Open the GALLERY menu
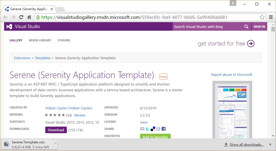This screenshot has width=276, height=151. tap(16, 40)
